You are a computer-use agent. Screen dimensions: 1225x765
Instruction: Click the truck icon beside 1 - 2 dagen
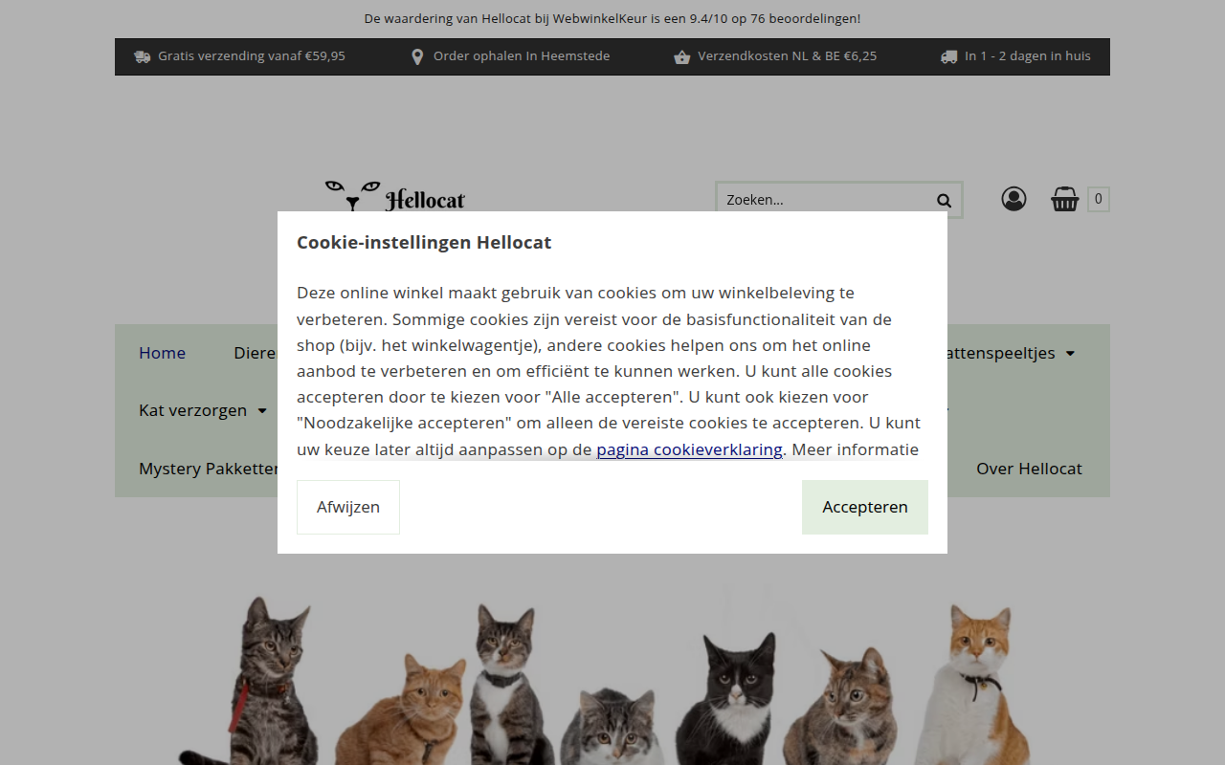pyautogui.click(x=948, y=56)
